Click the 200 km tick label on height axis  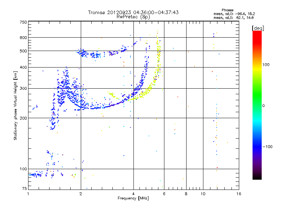(23, 118)
